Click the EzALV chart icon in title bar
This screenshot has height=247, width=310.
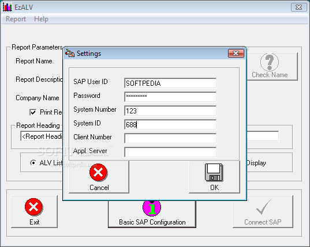pyautogui.click(x=8, y=7)
